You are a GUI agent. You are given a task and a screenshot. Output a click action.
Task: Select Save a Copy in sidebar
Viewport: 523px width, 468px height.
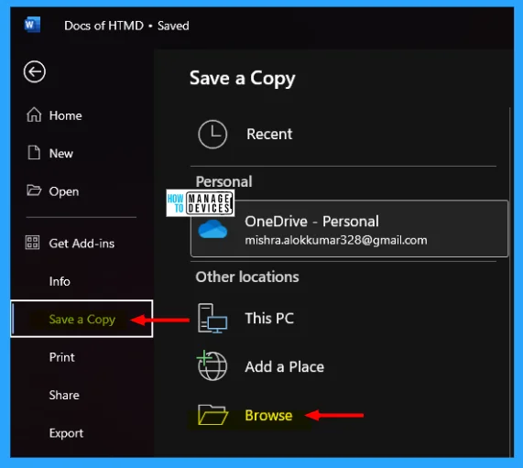82,319
